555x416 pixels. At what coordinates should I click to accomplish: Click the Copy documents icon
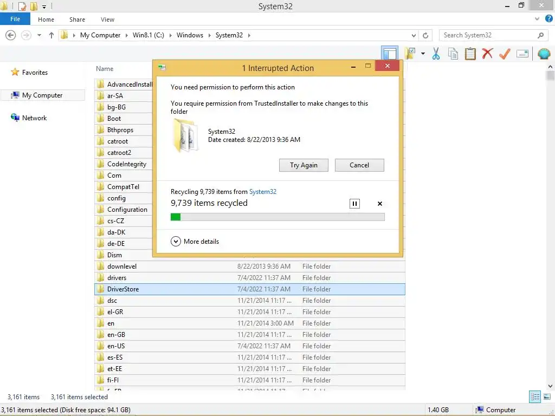click(x=453, y=54)
